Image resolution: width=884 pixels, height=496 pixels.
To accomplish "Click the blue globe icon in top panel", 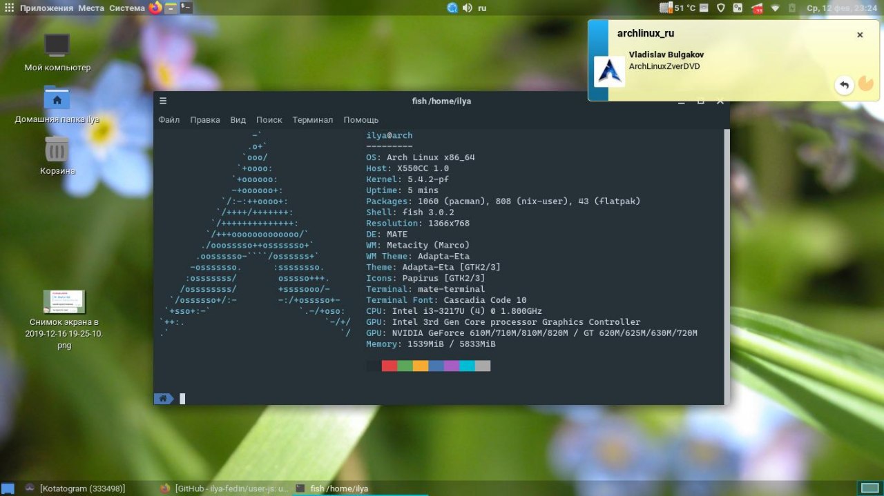I will tap(452, 8).
